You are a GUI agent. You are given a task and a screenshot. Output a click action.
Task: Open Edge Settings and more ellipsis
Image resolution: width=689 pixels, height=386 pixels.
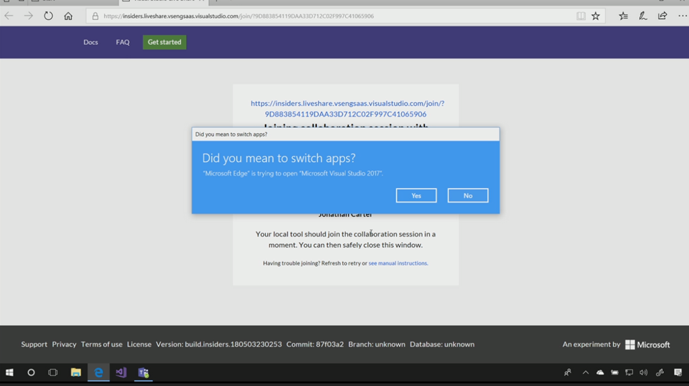682,16
